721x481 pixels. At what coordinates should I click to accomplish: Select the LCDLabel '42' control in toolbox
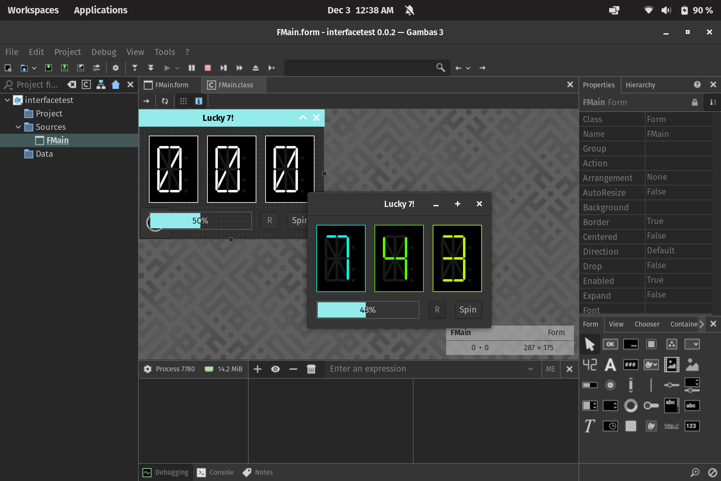(x=590, y=365)
